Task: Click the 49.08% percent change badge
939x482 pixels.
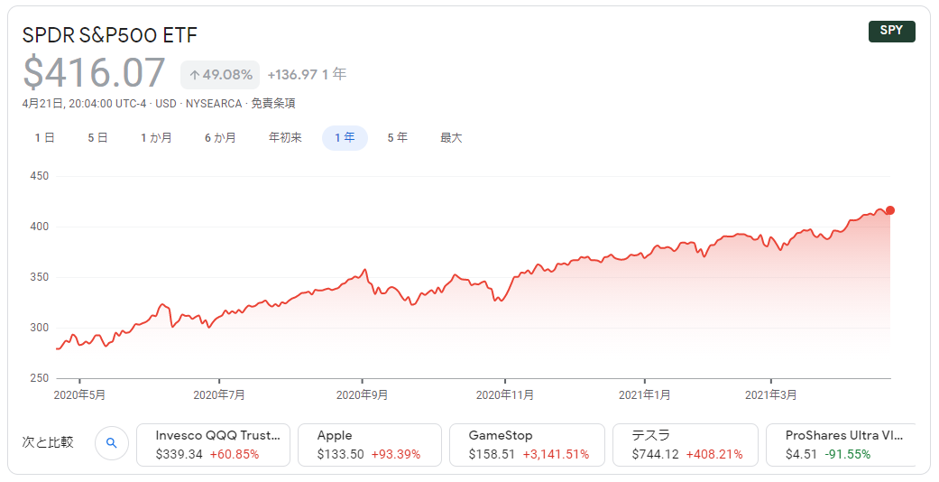Action: pos(220,75)
